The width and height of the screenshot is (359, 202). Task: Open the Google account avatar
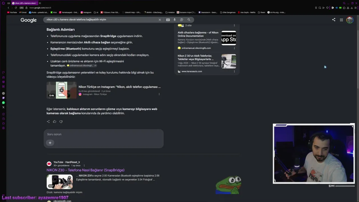[350, 20]
